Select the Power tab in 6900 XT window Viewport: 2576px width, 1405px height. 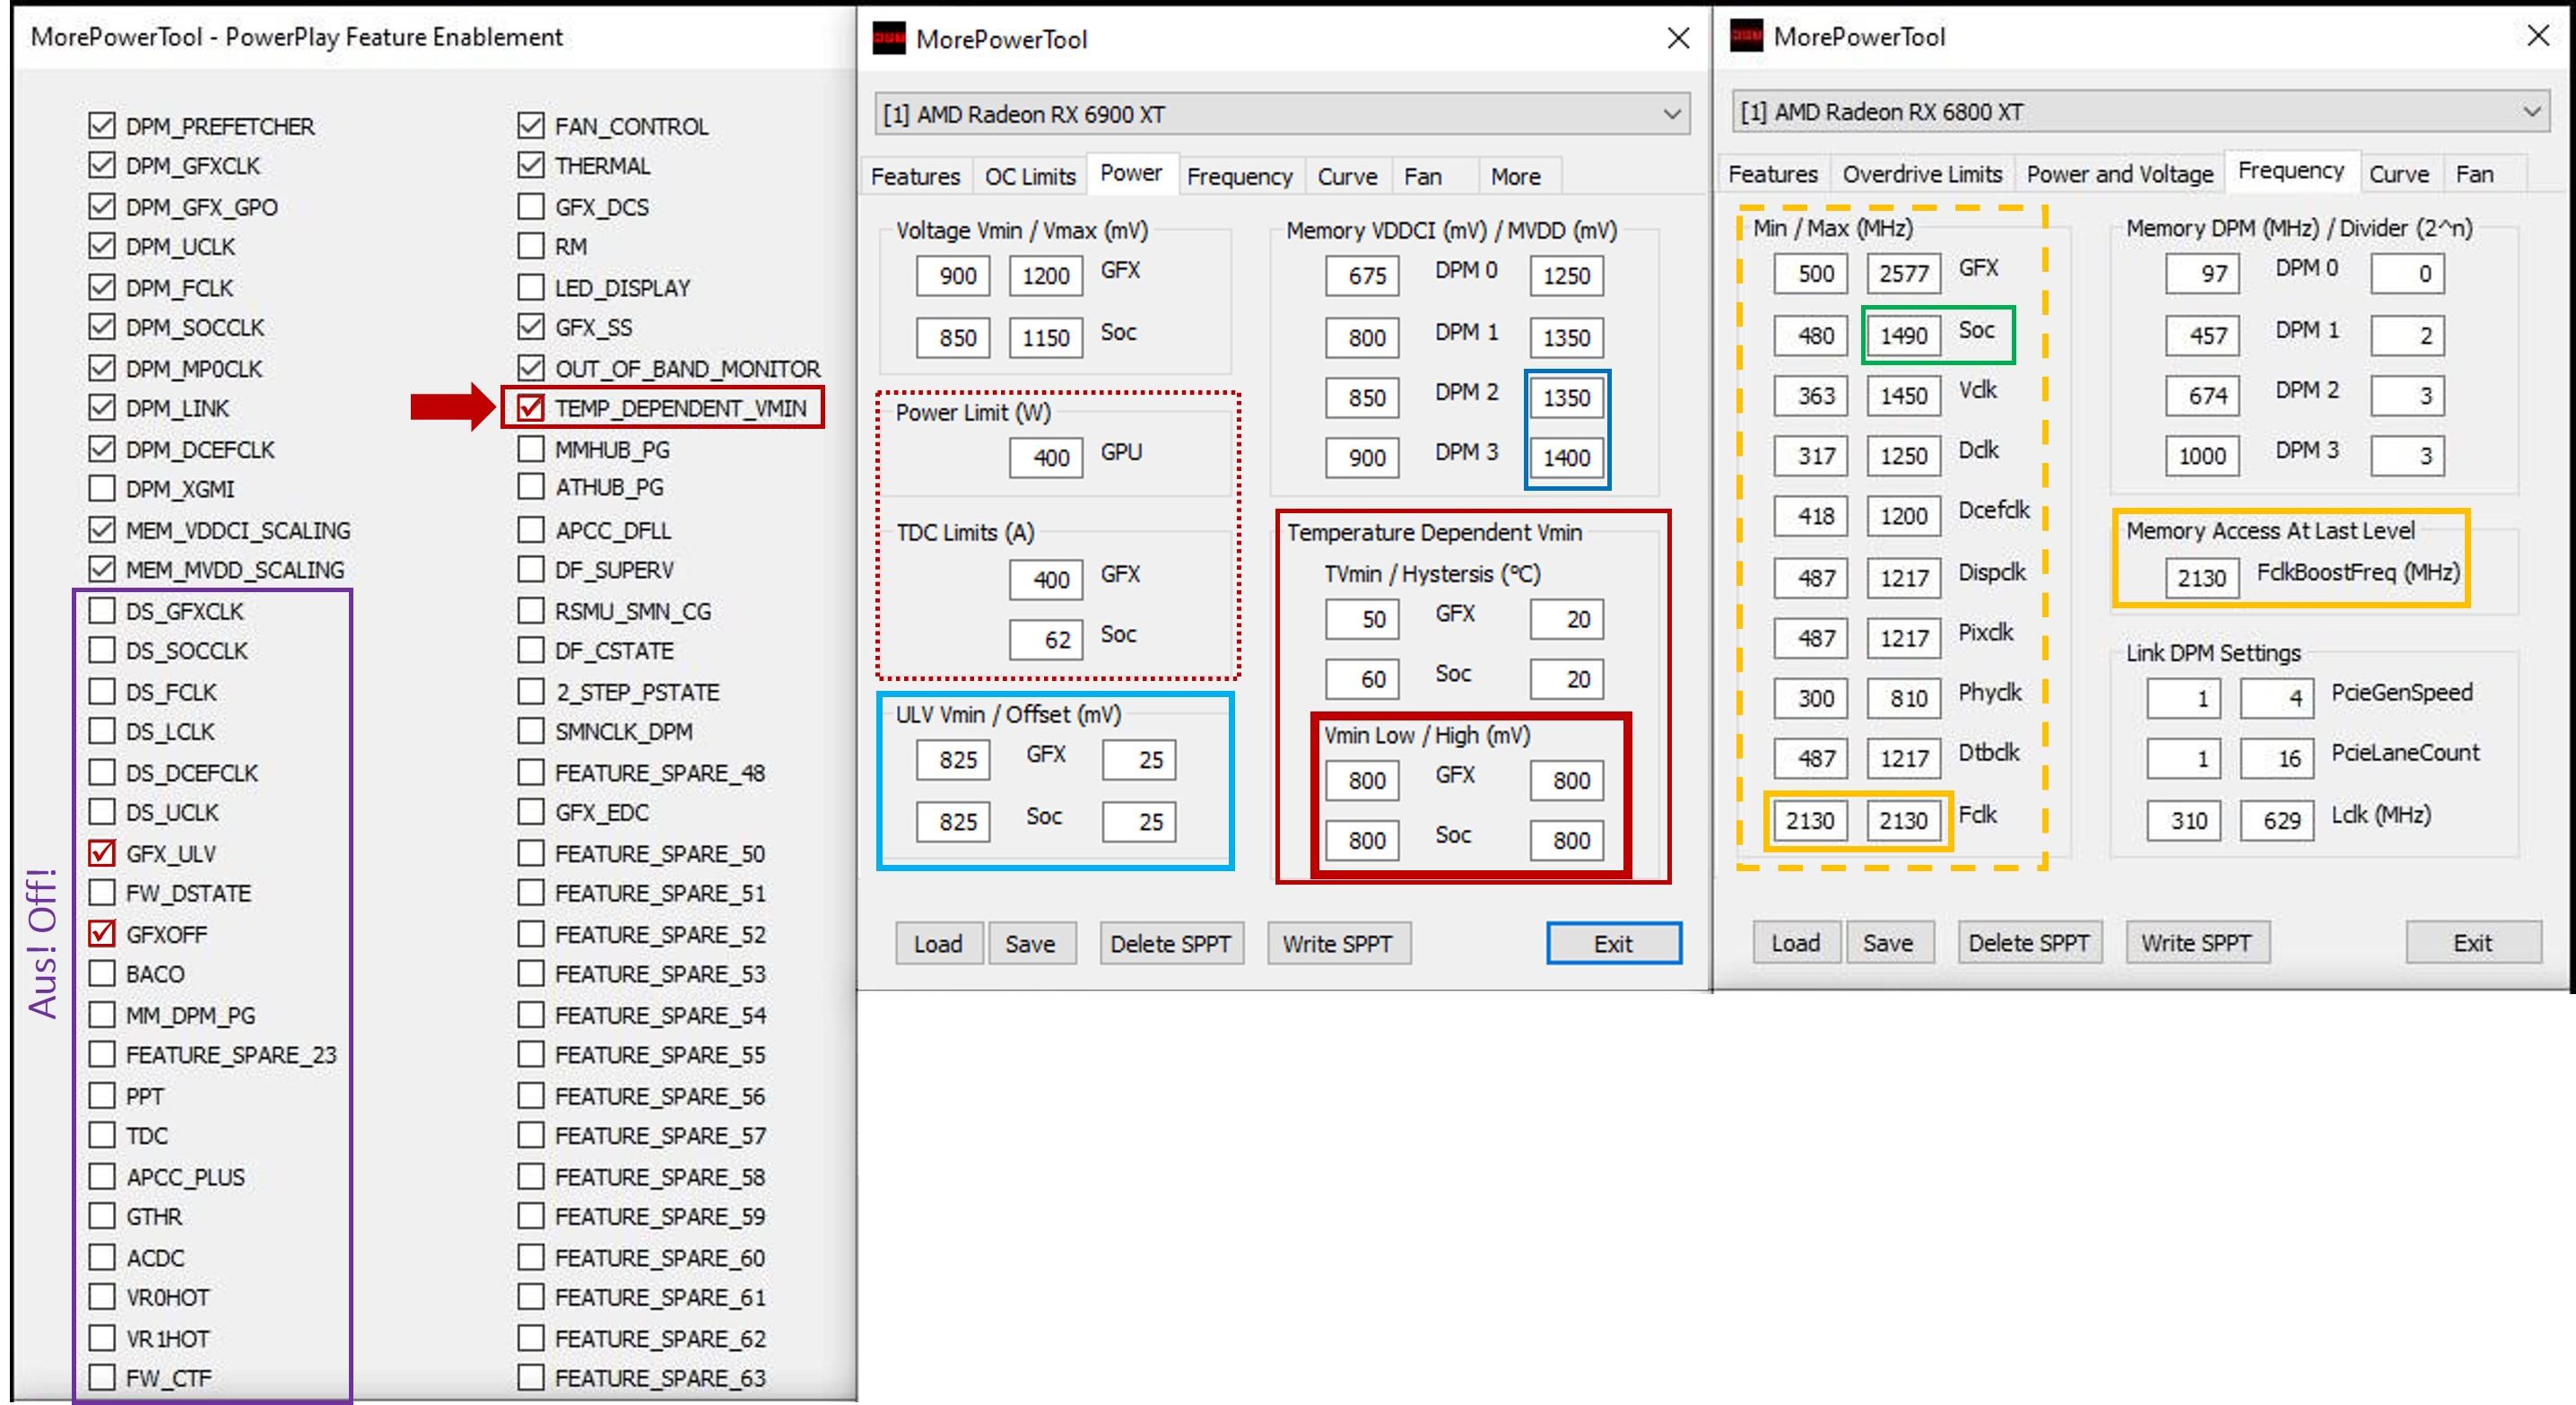(1131, 173)
